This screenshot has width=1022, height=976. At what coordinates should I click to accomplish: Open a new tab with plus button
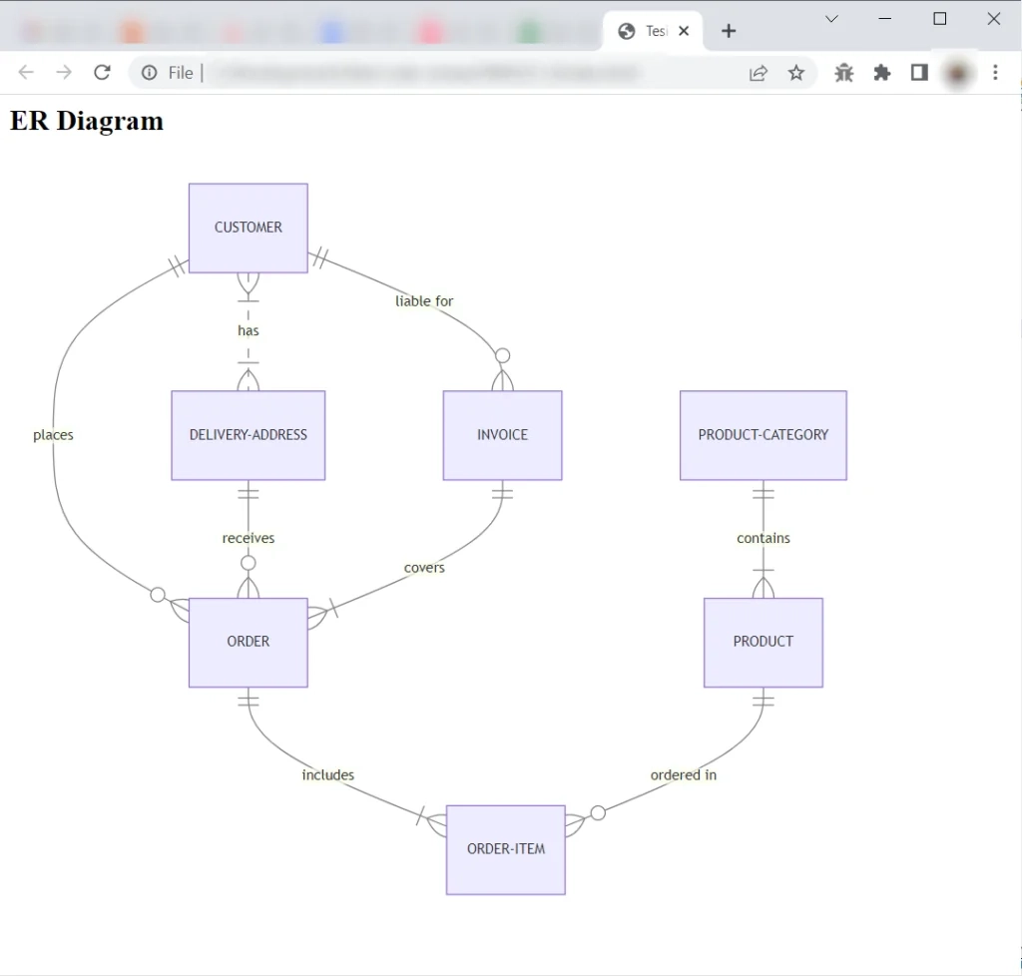coord(729,31)
